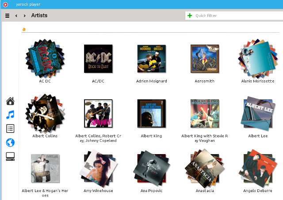The image size is (283, 200).
Task: Open the Albert King album cover
Action: click(x=152, y=113)
